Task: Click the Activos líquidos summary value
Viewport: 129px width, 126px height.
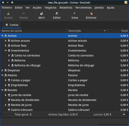Action: click(63, 114)
